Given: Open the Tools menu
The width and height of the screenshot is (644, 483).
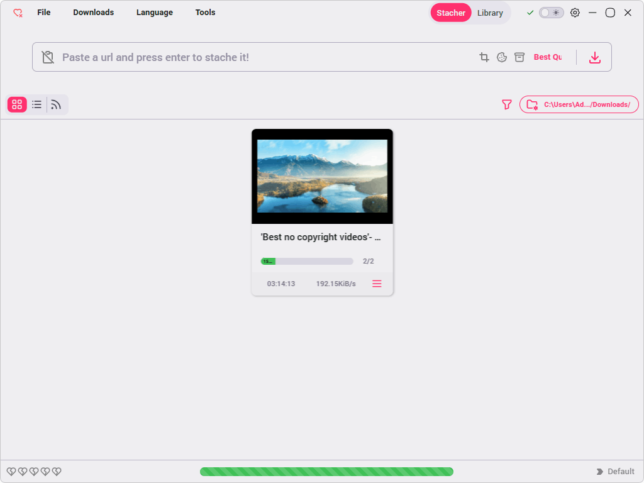Looking at the screenshot, I should (205, 13).
